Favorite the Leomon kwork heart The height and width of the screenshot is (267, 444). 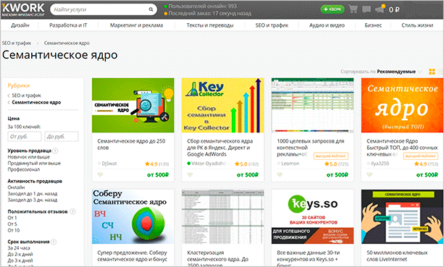coord(280,174)
